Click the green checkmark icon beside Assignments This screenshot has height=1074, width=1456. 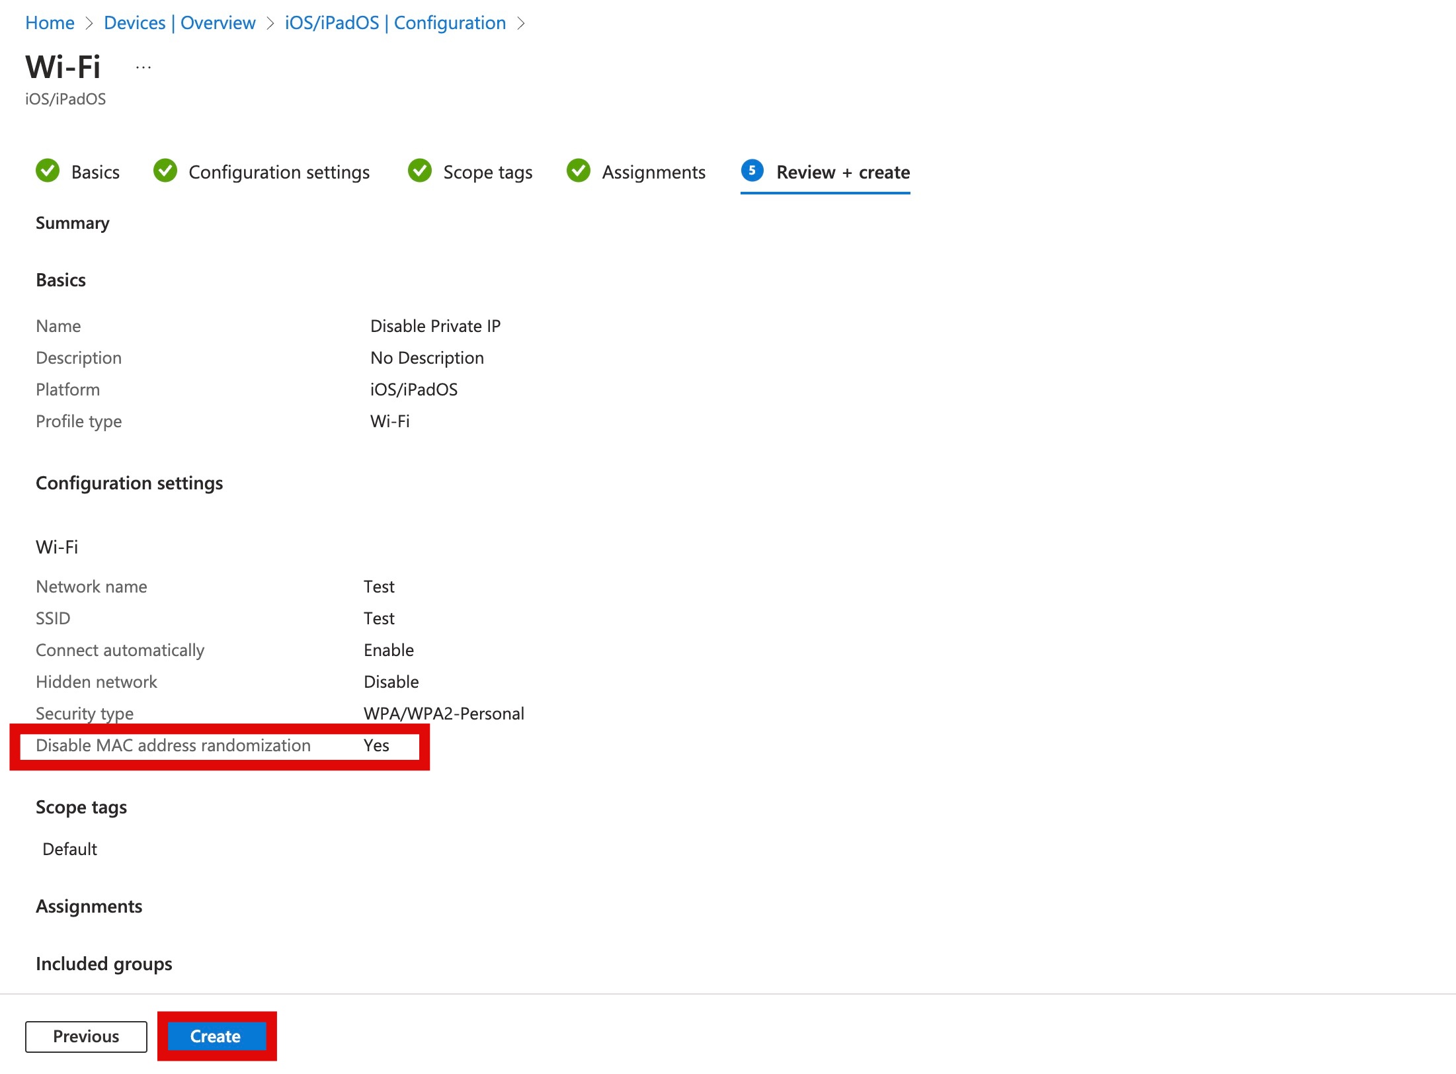[579, 171]
